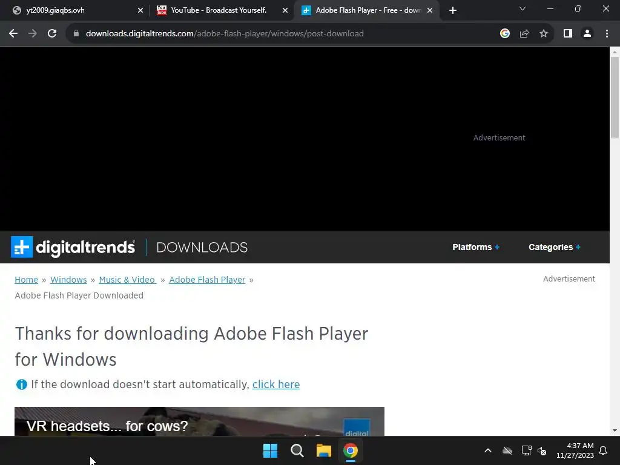Close the Adobe Flash Player tab
620x465 pixels.
click(430, 10)
